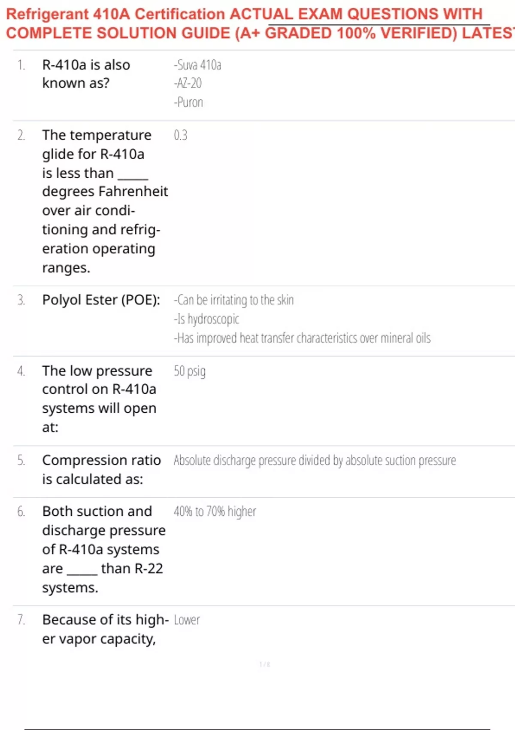Click the '-Is hydroscopic' answer line
The image size is (515, 730).
(206, 319)
